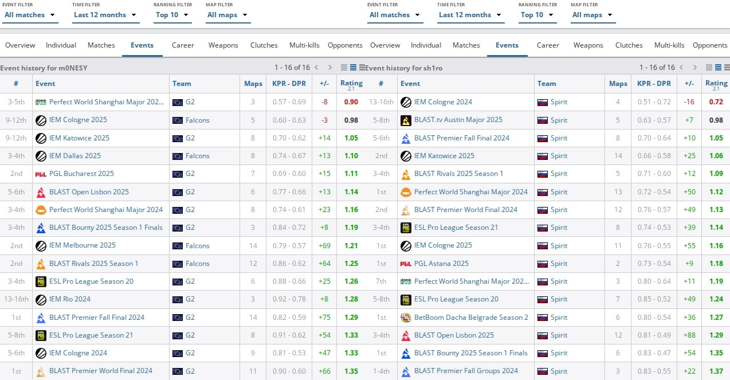This screenshot has width=730, height=380.
Task: Go to previous page in m0NESY event history
Action: (x=316, y=68)
